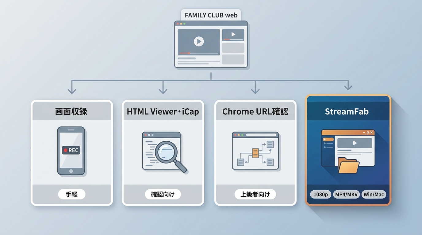
Task: Play the main video in FAMILY CLUB window
Action: [x=199, y=41]
